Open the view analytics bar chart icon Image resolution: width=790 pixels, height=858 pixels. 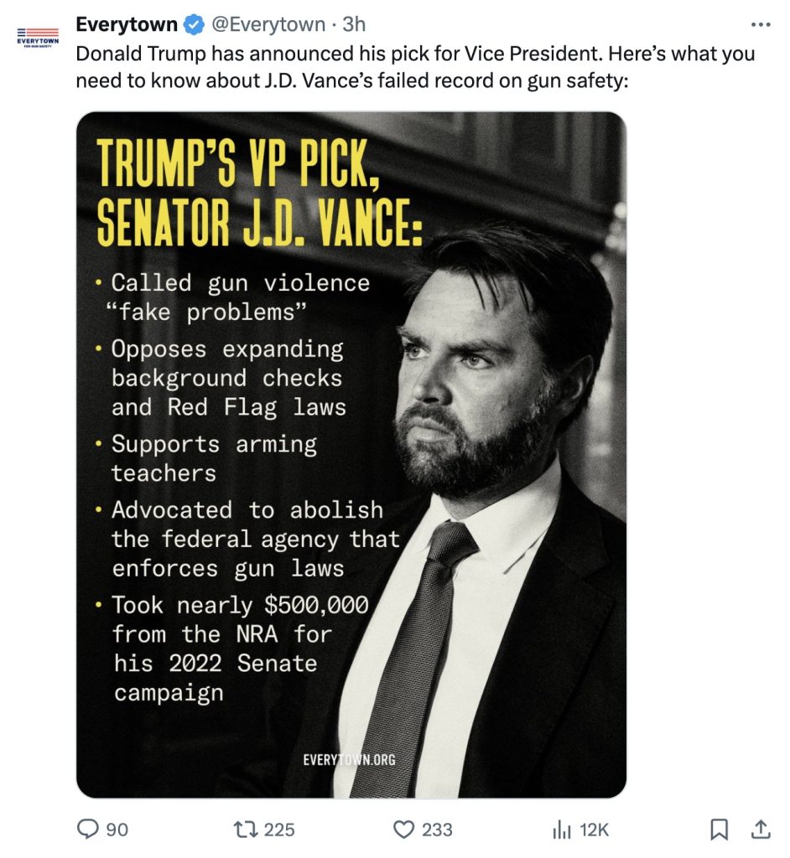click(x=561, y=829)
